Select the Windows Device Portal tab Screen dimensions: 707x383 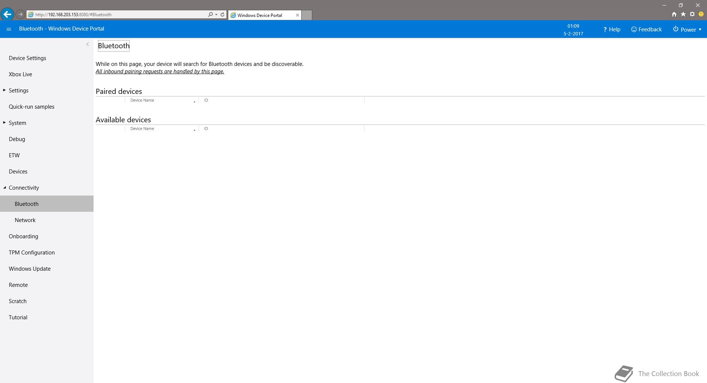(x=264, y=15)
